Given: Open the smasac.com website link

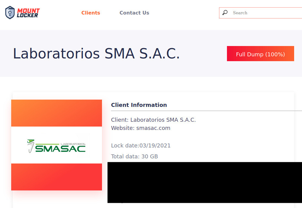Looking at the screenshot, I should pos(153,128).
